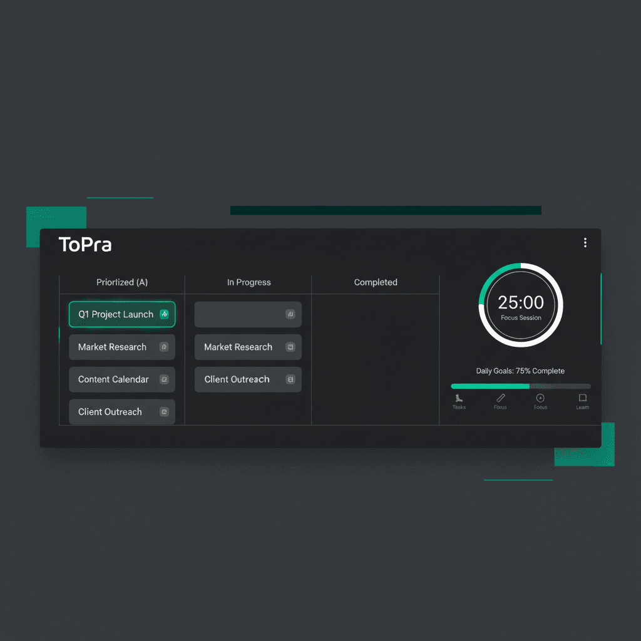Switch to the In Progress column header
Viewport: 641px width, 641px height.
coord(249,282)
